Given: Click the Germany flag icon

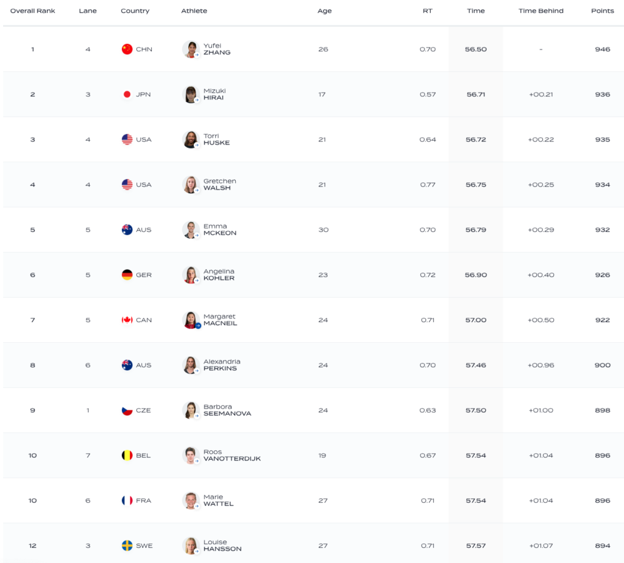Looking at the screenshot, I should [127, 275].
